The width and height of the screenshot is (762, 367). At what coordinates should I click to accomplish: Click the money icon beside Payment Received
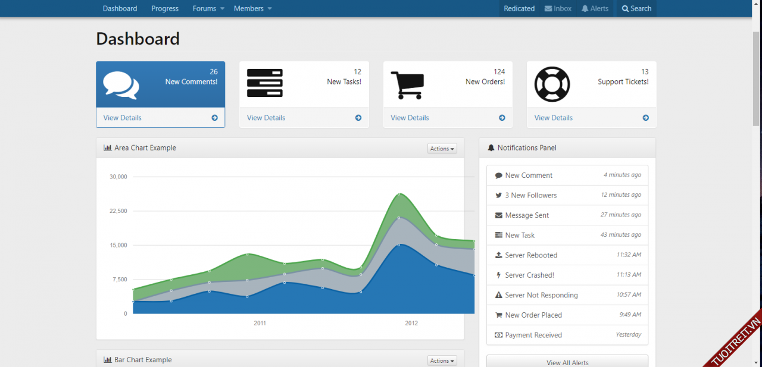(x=499, y=335)
